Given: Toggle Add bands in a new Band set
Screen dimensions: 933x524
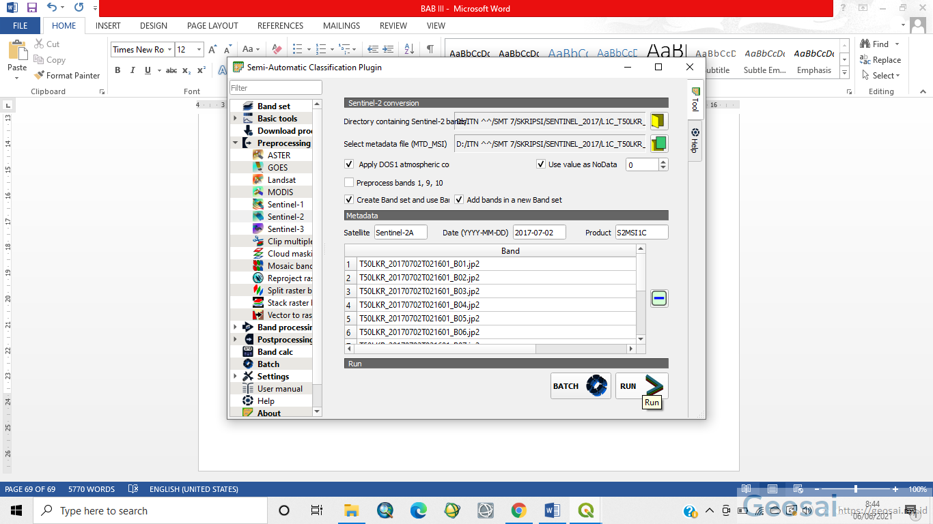Looking at the screenshot, I should pos(459,200).
